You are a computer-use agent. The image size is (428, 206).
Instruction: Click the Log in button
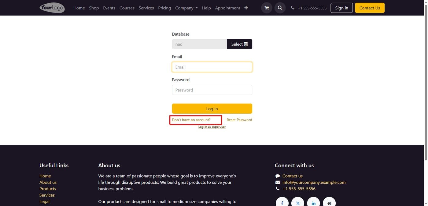tap(212, 109)
